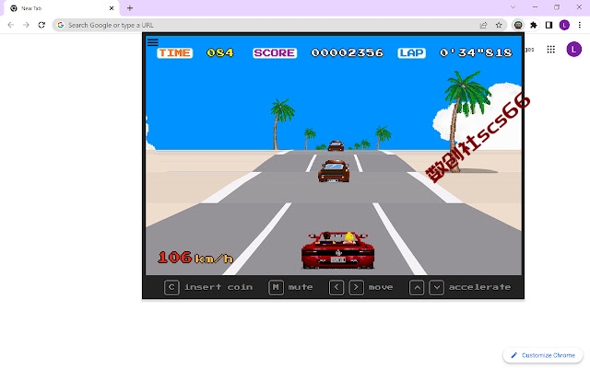
Task: Share this page icon in address bar
Action: point(483,25)
